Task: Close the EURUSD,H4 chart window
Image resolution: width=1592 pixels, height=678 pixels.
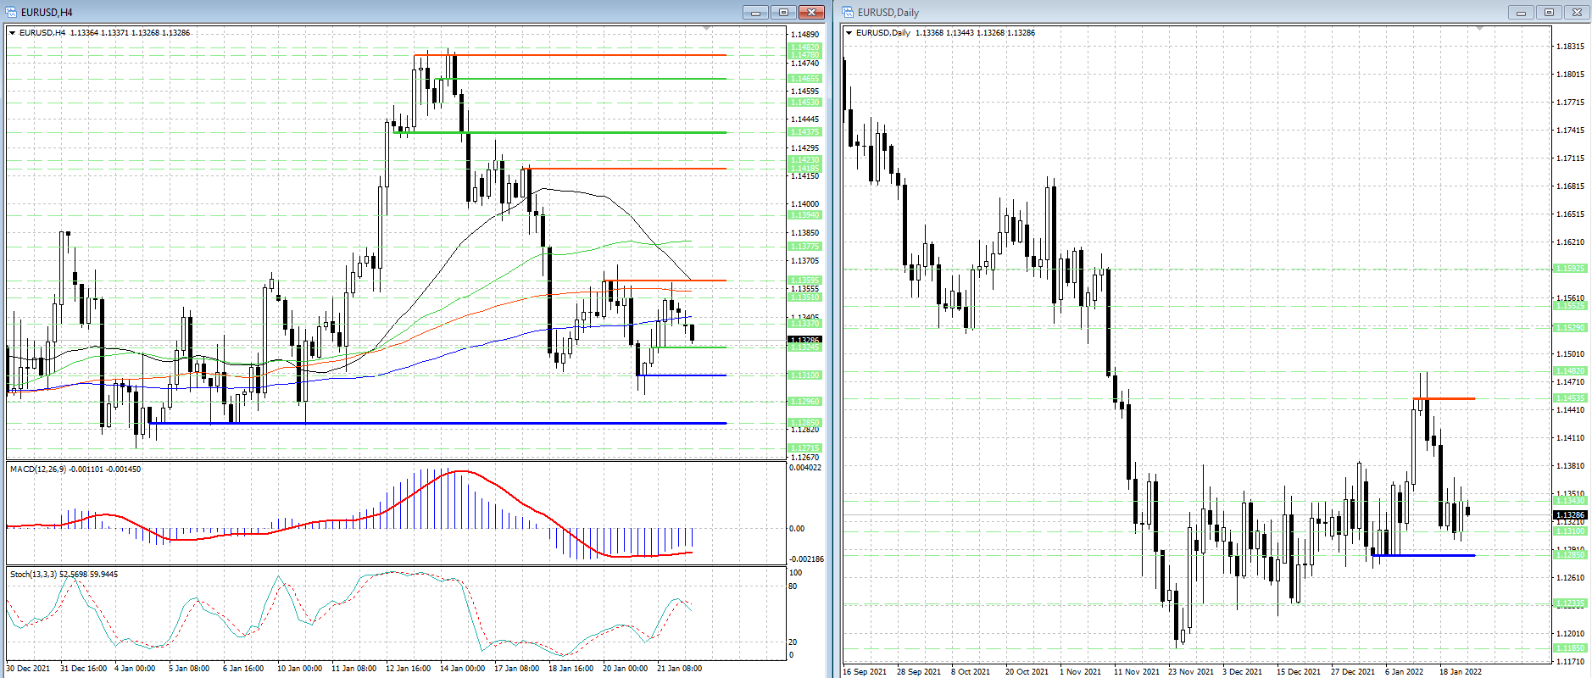Action: tap(811, 12)
